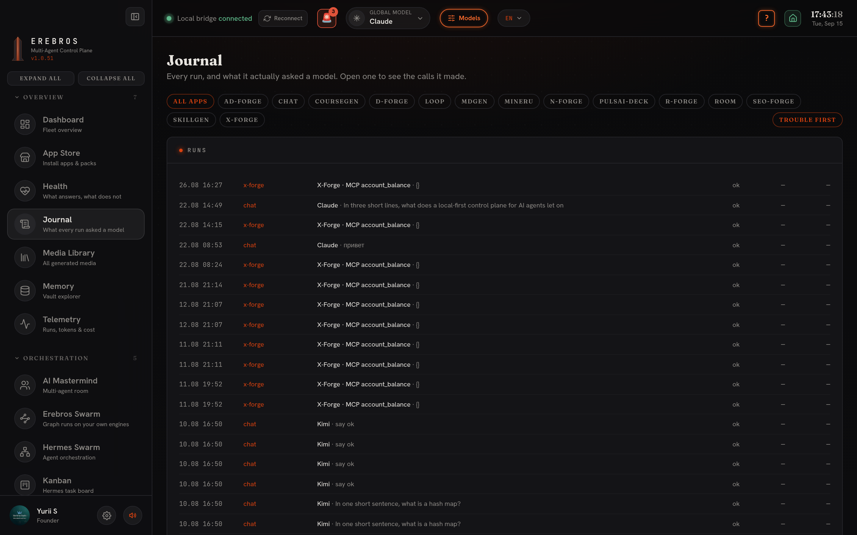Open the EN language dropdown
The image size is (857, 535).
pyautogui.click(x=514, y=18)
